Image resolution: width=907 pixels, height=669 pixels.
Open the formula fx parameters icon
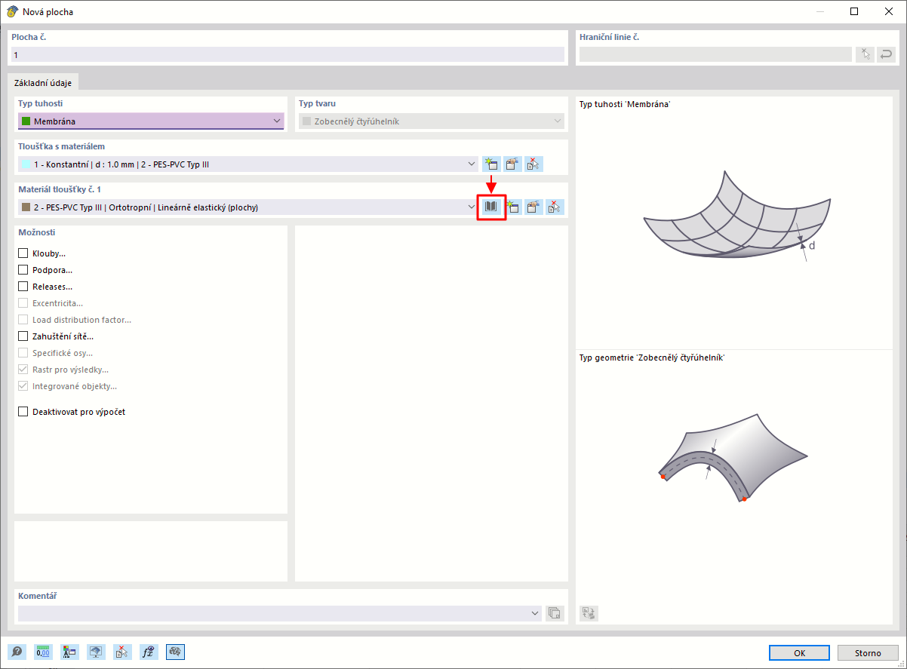(149, 652)
